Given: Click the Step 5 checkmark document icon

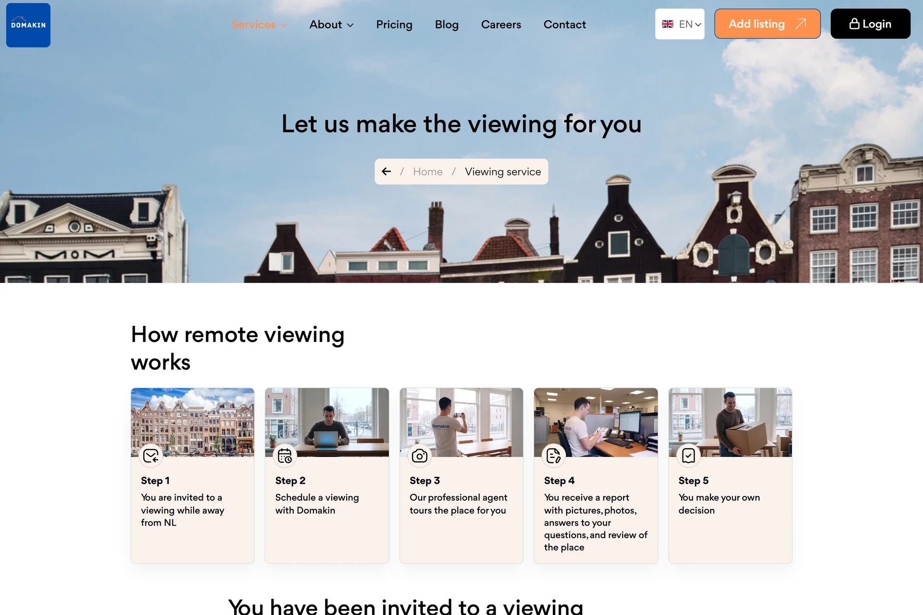Looking at the screenshot, I should tap(688, 455).
